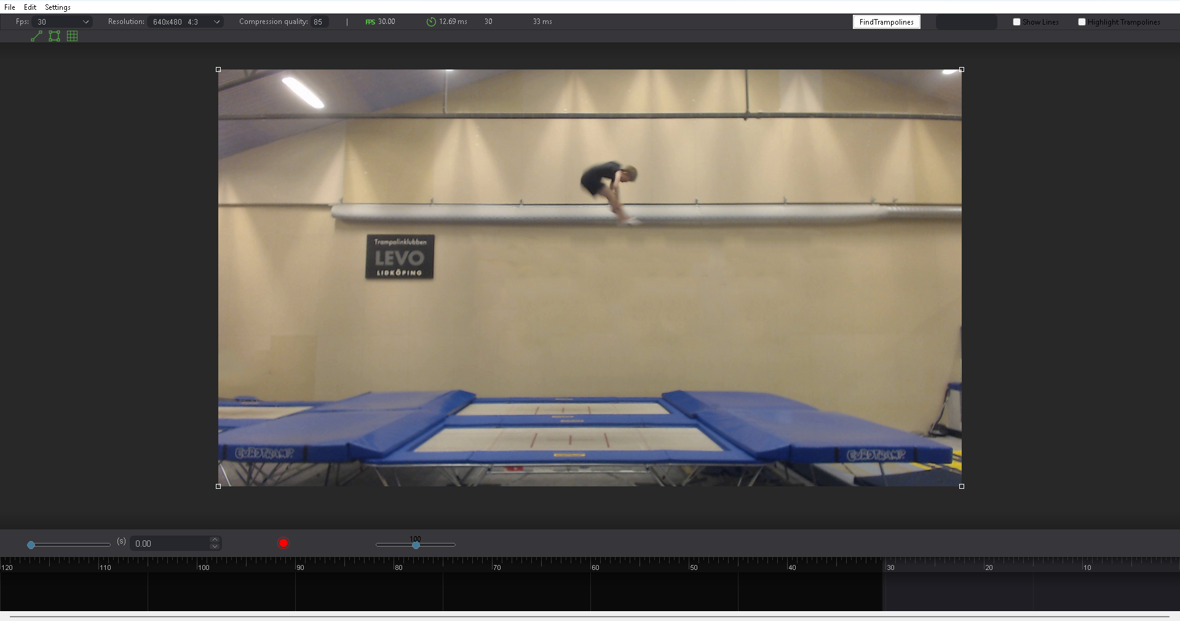The image size is (1180, 621).
Task: Click the green FPS indicator icon
Action: (x=370, y=22)
